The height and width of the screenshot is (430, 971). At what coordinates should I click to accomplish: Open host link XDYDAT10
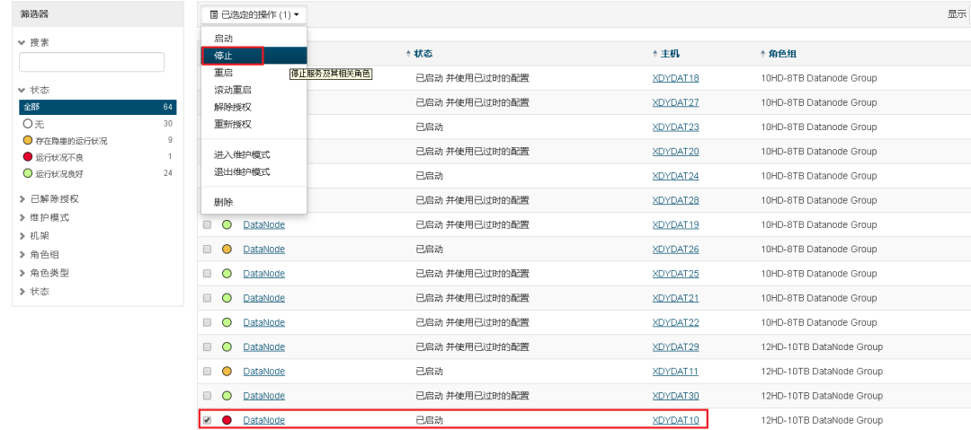[x=675, y=420]
